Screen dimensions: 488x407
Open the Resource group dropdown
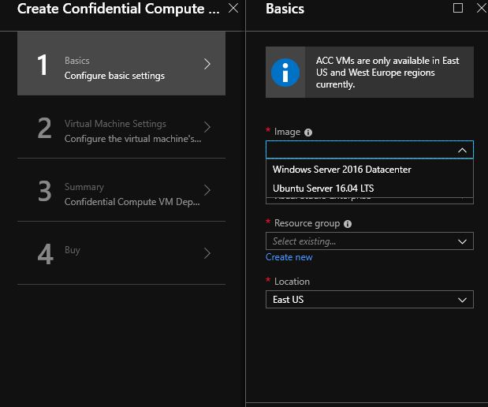[x=370, y=241]
